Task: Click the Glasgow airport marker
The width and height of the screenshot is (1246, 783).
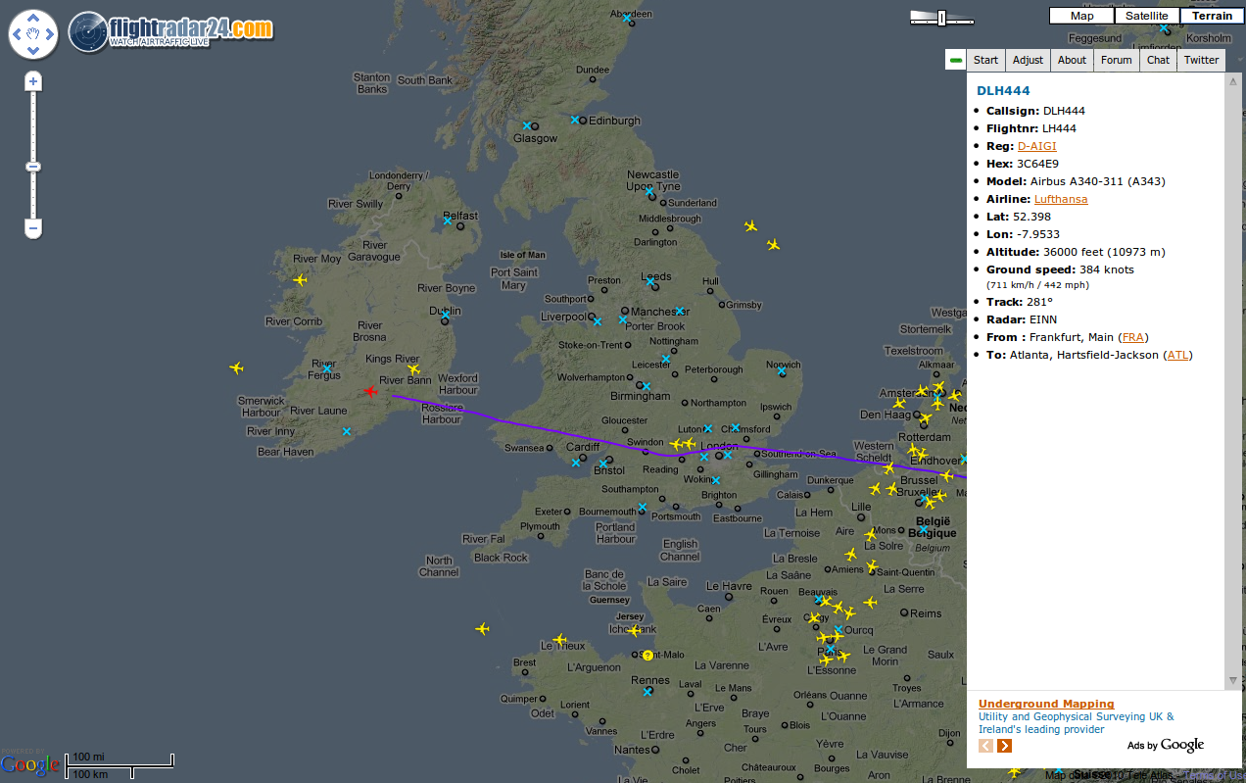Action: 526,125
